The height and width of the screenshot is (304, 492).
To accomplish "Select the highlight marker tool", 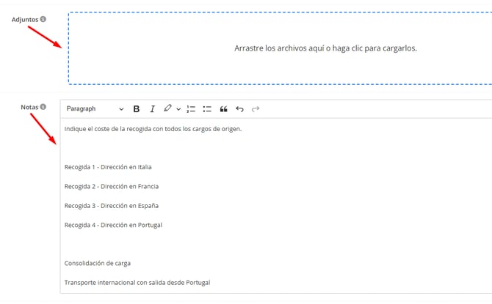I will 167,108.
